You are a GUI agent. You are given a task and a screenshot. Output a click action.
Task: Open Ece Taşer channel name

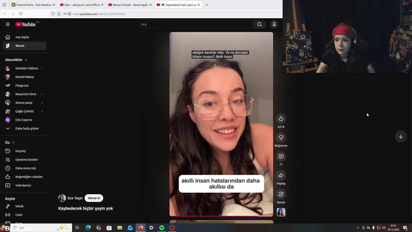pos(75,198)
